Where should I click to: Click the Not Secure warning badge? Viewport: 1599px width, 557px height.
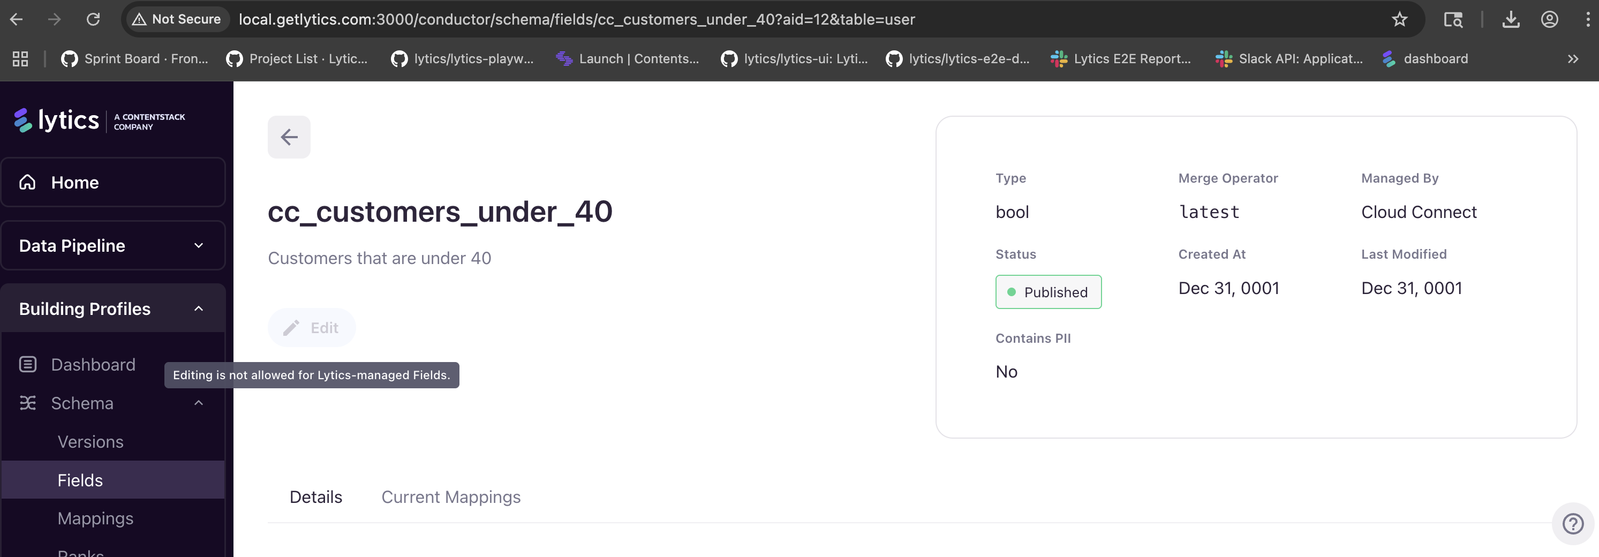tap(178, 19)
